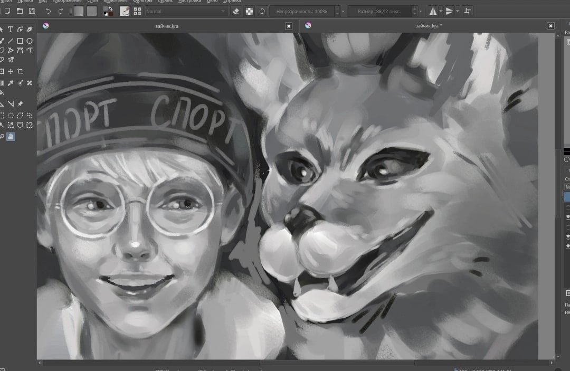570x371 pixels.
Task: Open the Фильтры menu
Action: [142, 1]
